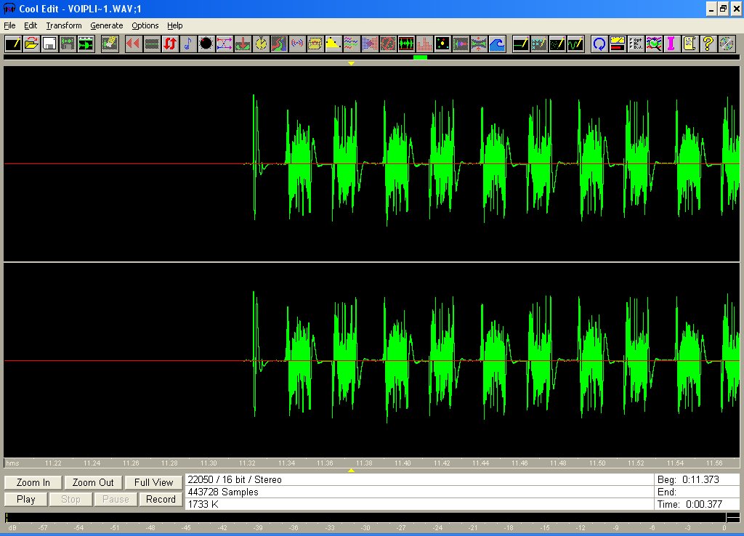This screenshot has height=536, width=744.
Task: Click the dB level meter bar at the bottom
Action: (372, 518)
